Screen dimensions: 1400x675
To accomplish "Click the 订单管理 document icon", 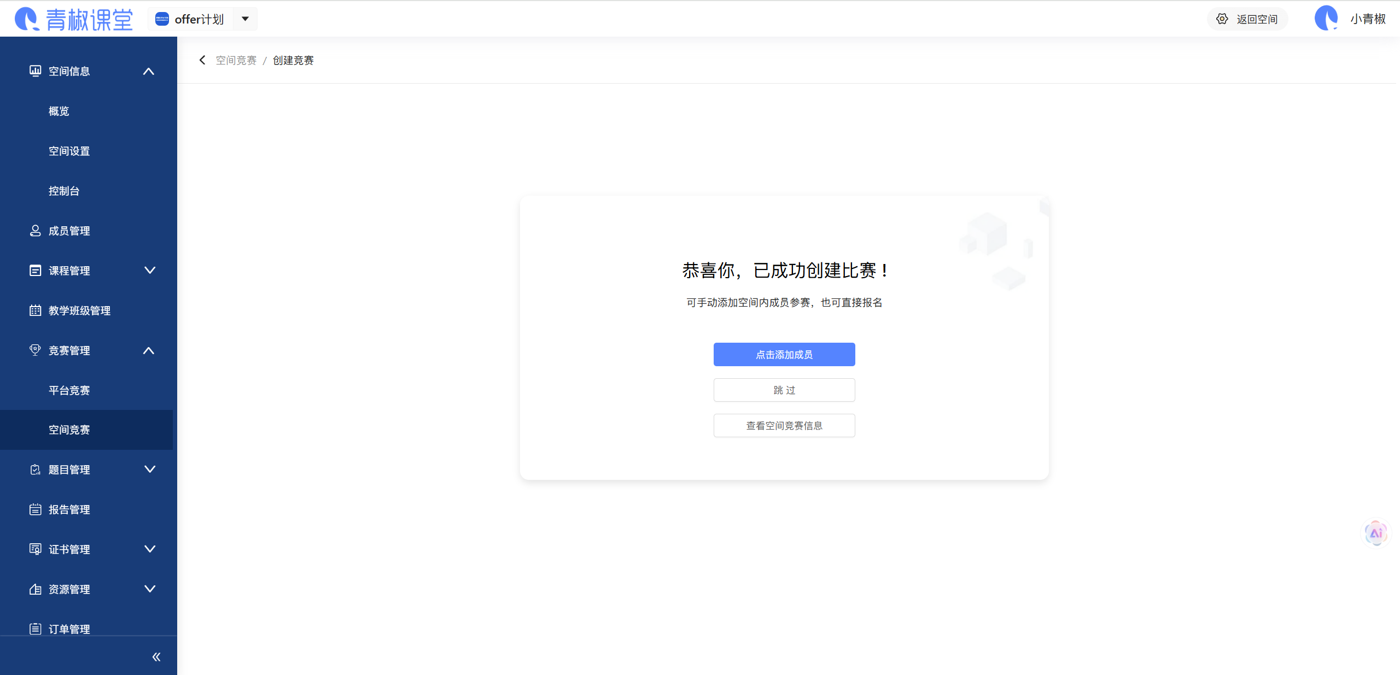I will pos(34,629).
